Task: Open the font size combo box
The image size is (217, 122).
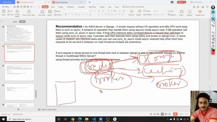Action: pyautogui.click(x=85, y=11)
